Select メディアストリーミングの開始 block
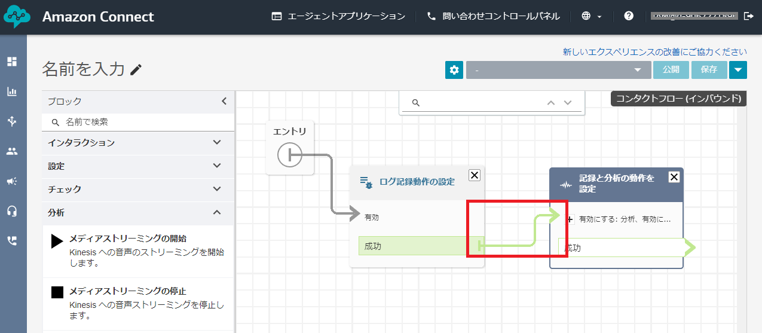762x333 pixels. point(138,251)
